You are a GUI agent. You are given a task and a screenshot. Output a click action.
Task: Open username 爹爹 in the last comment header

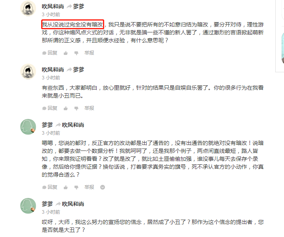(47, 204)
